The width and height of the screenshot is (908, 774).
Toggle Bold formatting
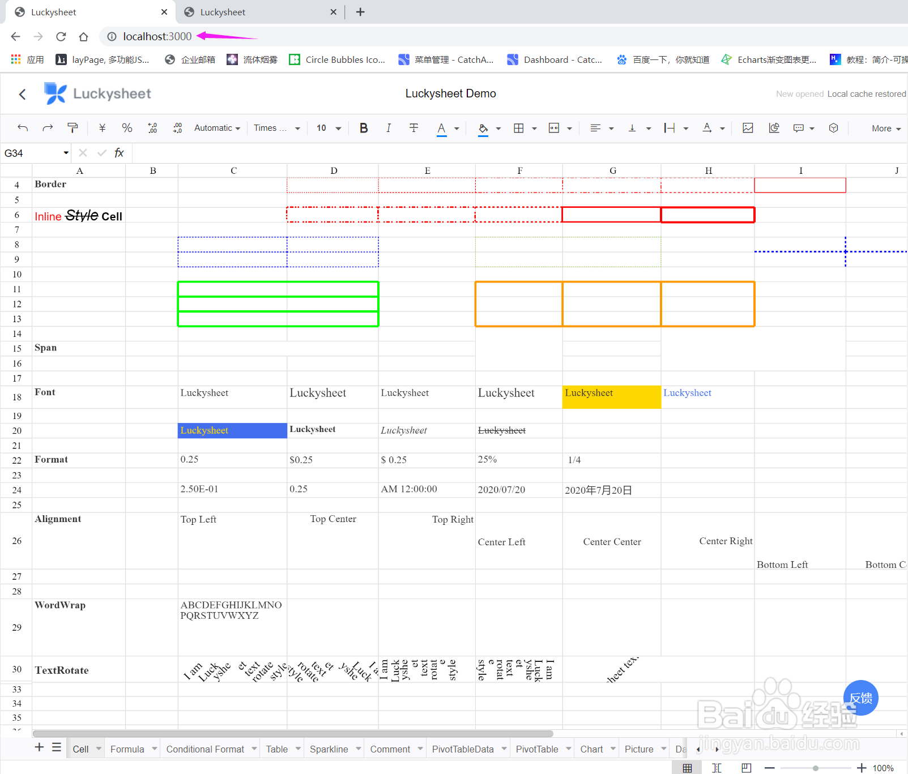click(x=364, y=128)
